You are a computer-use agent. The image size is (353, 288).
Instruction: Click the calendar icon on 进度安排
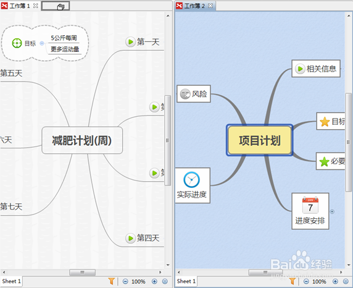click(310, 205)
